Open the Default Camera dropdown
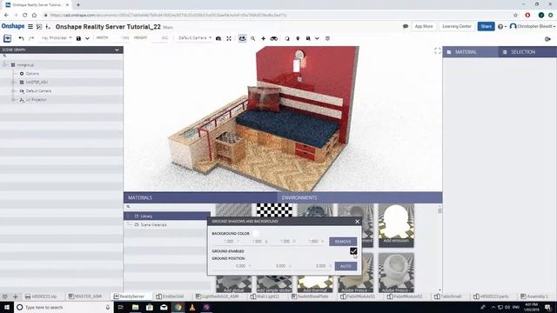Image resolution: width=557 pixels, height=313 pixels. (195, 38)
